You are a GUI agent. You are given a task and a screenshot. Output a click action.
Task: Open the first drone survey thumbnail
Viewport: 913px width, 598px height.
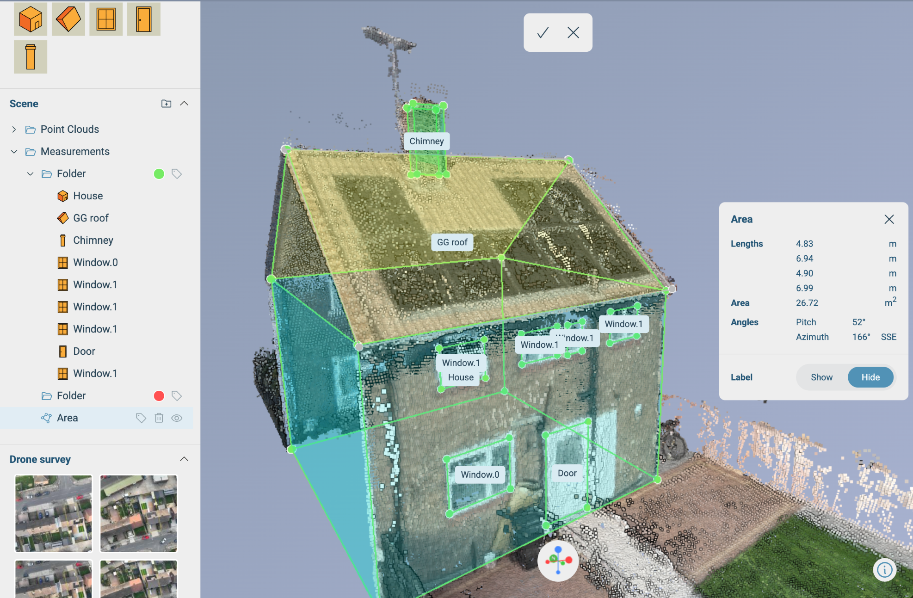pos(54,513)
